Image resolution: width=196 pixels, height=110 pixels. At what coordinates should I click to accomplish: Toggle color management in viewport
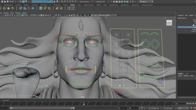click(92, 15)
